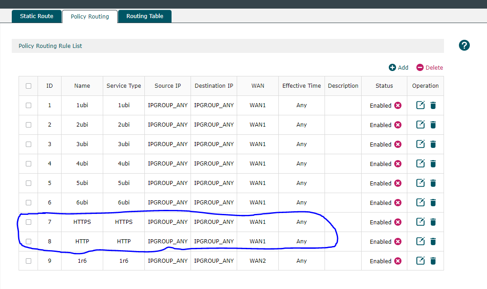The width and height of the screenshot is (487, 289).
Task: Open the Routing Table tab
Action: [145, 16]
